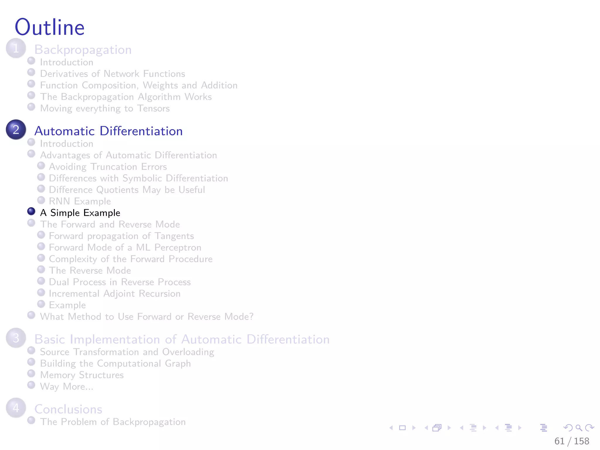600x450 pixels.
Task: Click the next frame arrow after stacked rectangles
Action: [449, 428]
